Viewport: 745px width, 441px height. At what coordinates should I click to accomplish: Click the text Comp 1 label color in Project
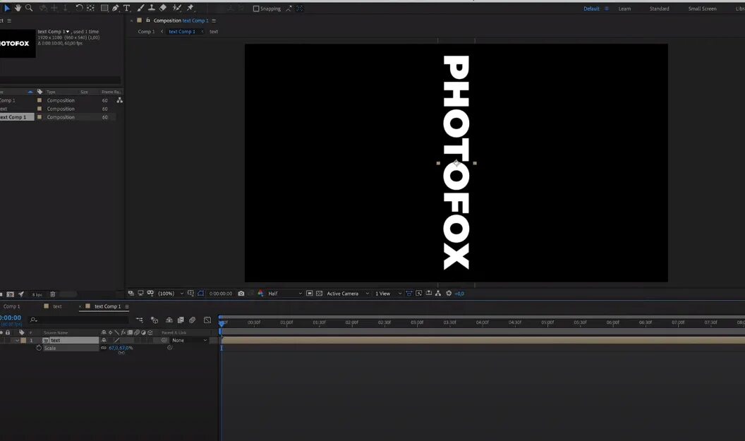pyautogui.click(x=40, y=117)
